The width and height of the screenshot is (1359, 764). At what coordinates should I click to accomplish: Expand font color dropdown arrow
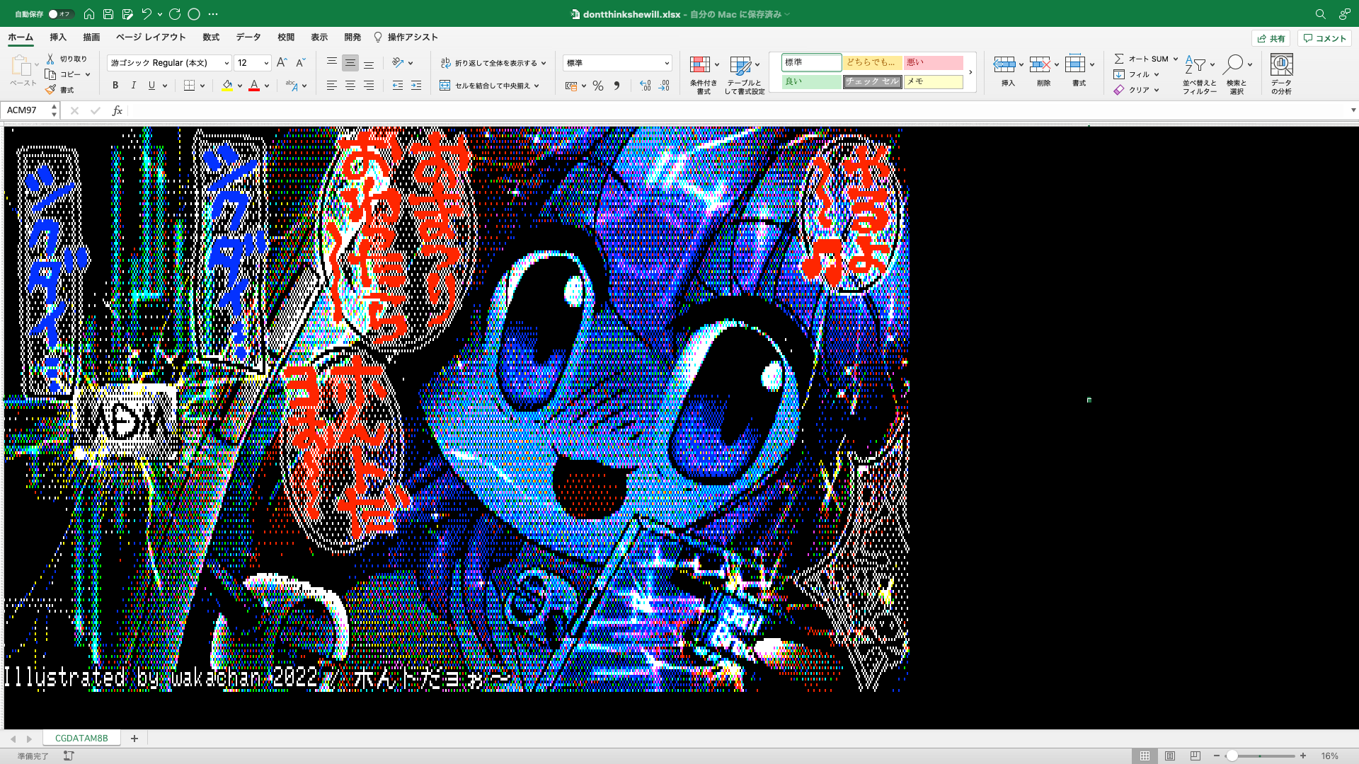[x=267, y=86]
